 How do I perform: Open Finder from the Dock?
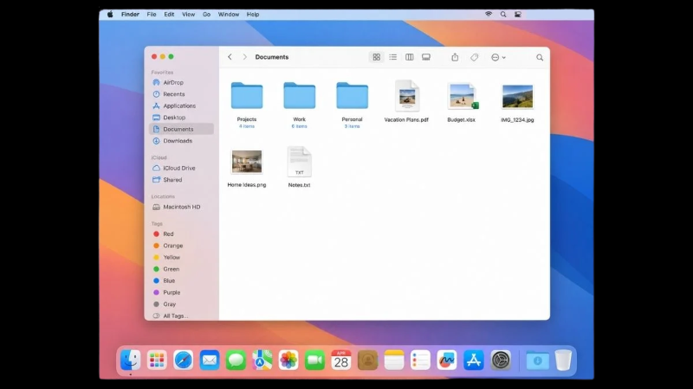pyautogui.click(x=131, y=360)
